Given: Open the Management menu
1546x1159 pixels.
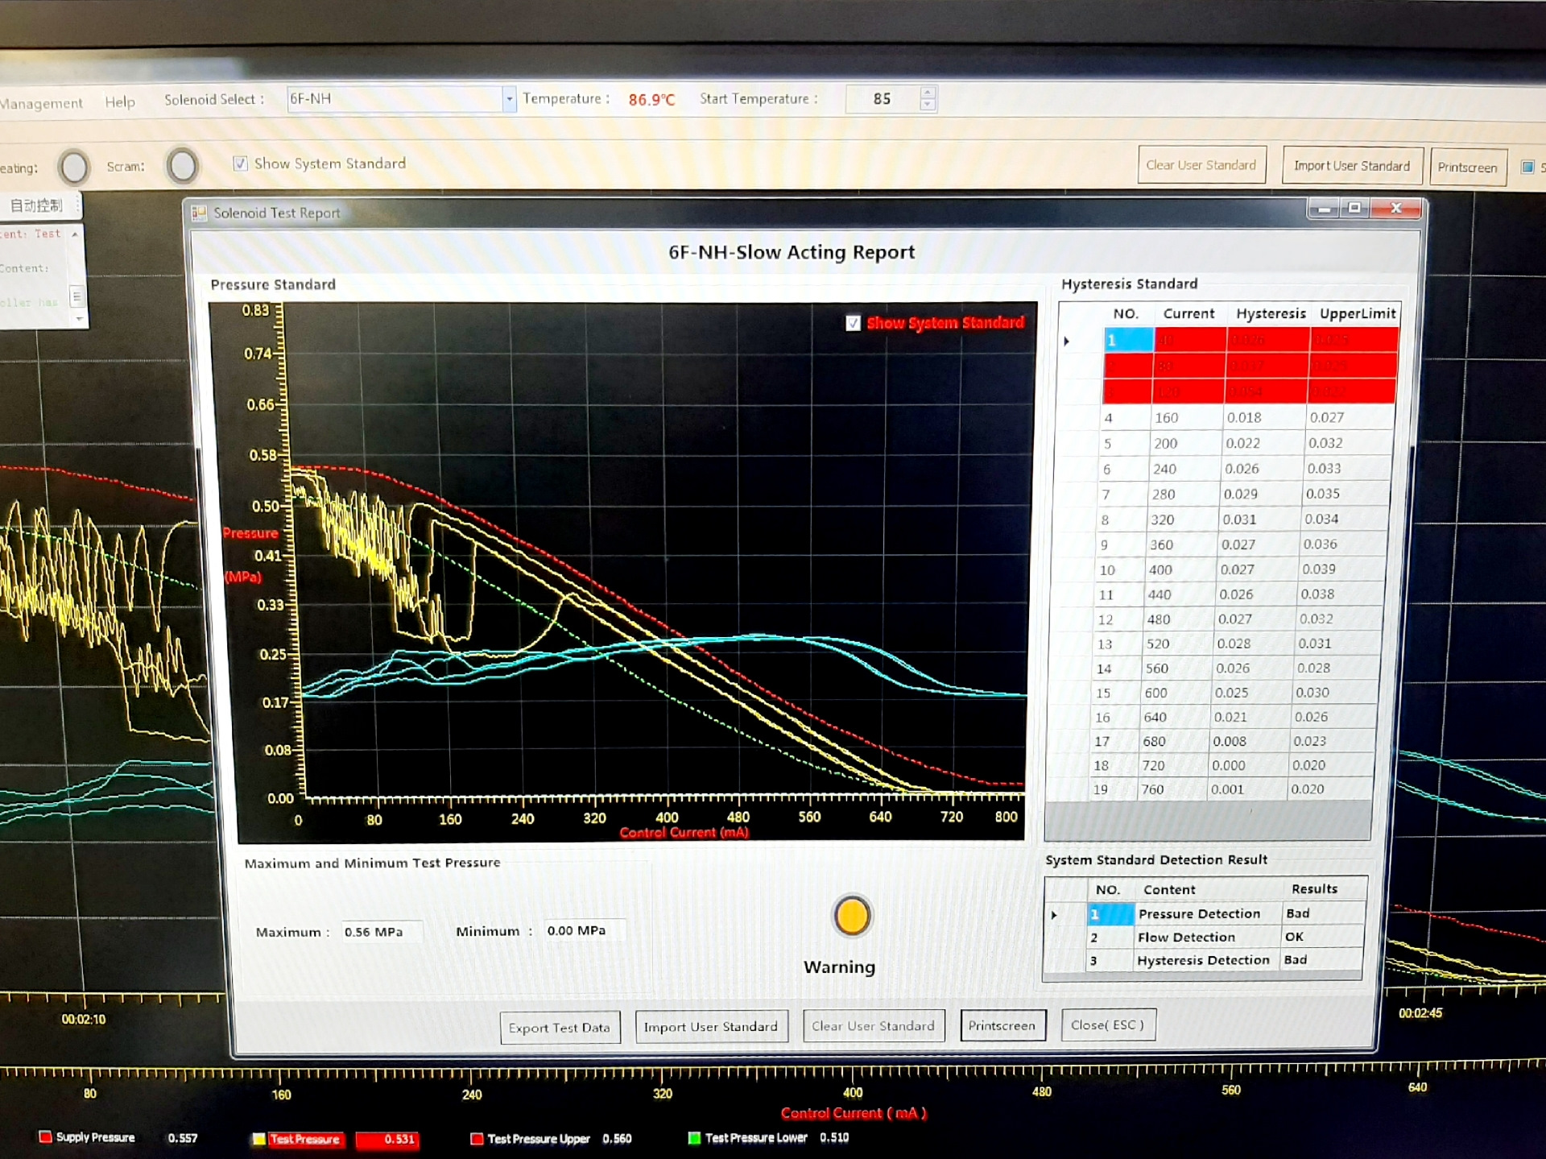Looking at the screenshot, I should [x=42, y=103].
